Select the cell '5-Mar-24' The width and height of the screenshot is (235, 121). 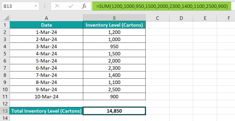[46, 61]
